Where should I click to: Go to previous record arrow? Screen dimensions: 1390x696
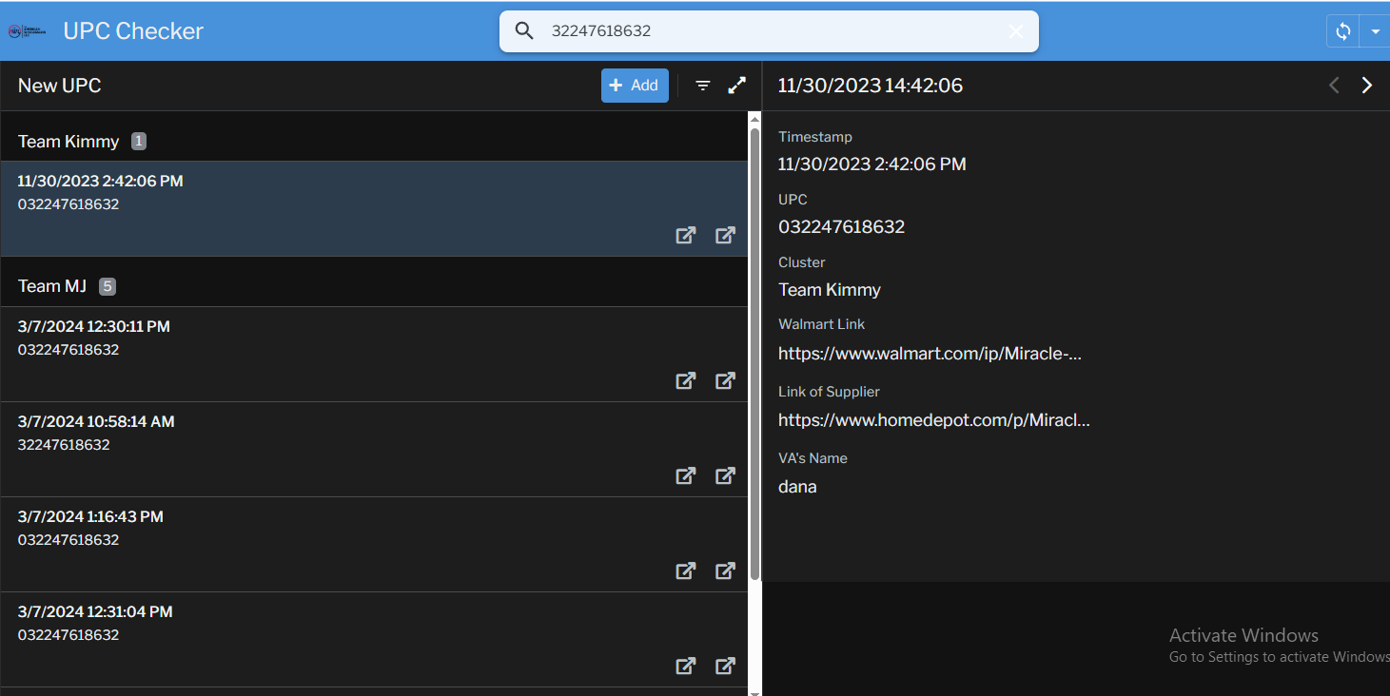click(x=1334, y=86)
